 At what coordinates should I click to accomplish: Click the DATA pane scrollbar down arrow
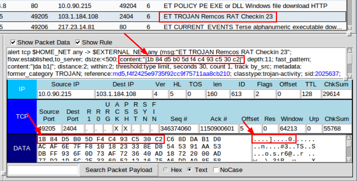tap(349, 159)
